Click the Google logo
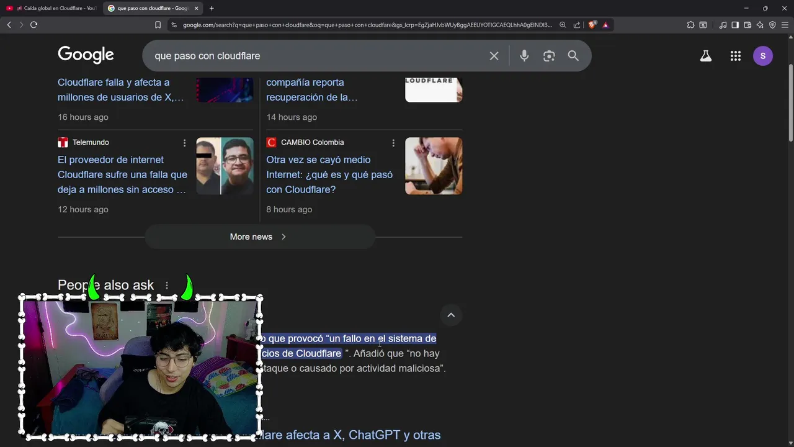The width and height of the screenshot is (794, 447). coord(86,55)
